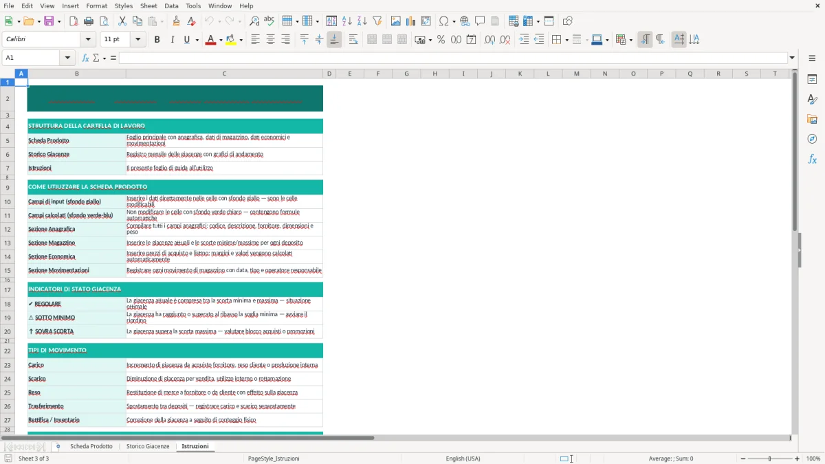The width and height of the screenshot is (825, 464).
Task: Open the Styles menu
Action: click(124, 5)
